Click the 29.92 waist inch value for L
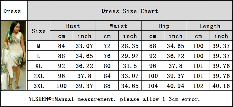 [x=130, y=56]
